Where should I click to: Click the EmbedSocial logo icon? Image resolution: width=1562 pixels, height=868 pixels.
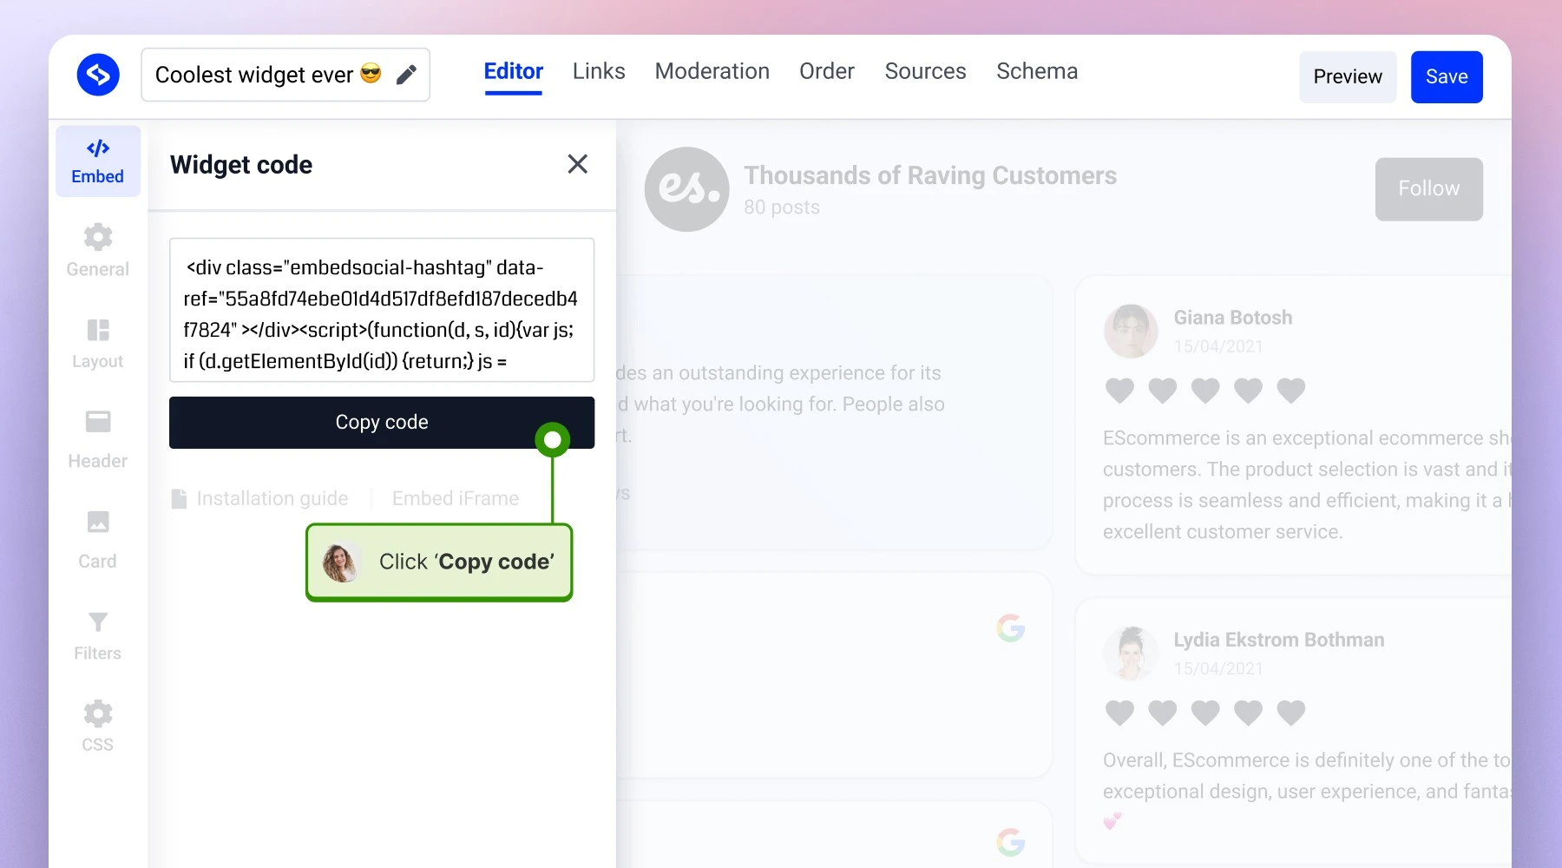[98, 75]
